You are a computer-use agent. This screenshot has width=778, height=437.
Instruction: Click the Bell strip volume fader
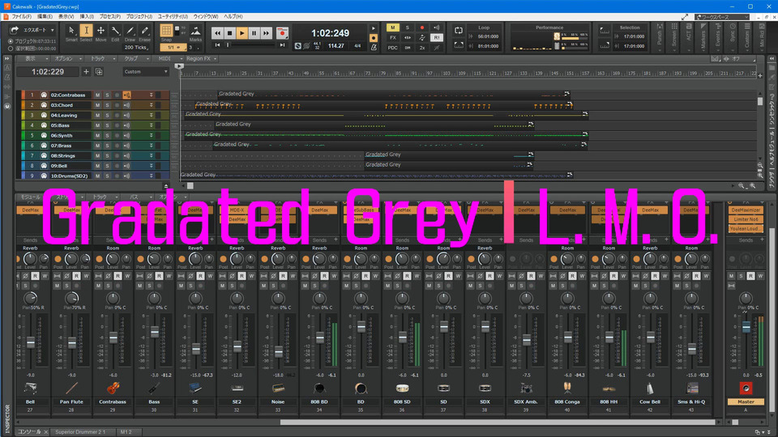point(31,342)
